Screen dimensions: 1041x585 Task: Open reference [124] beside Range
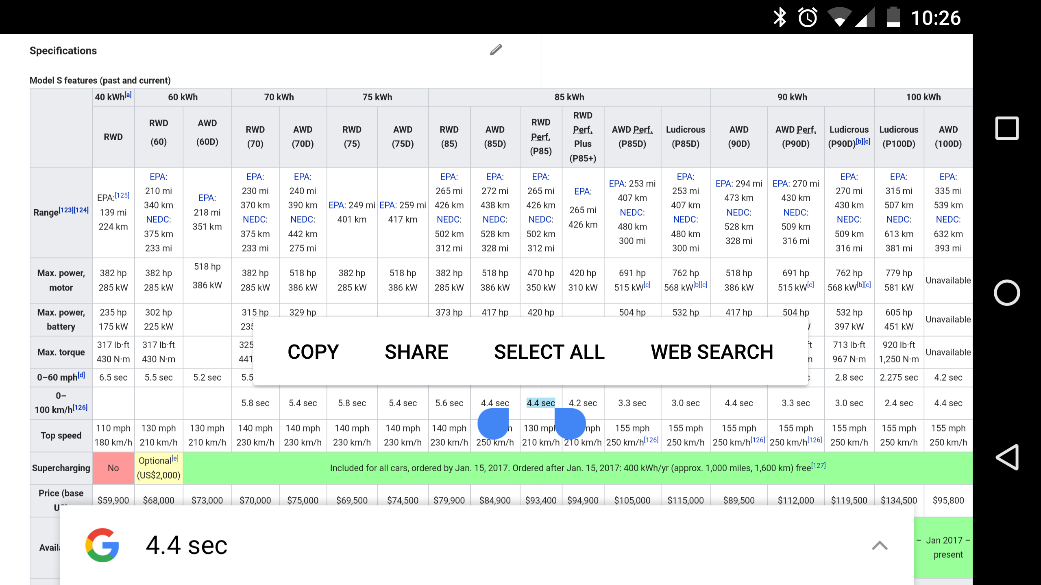pos(81,210)
